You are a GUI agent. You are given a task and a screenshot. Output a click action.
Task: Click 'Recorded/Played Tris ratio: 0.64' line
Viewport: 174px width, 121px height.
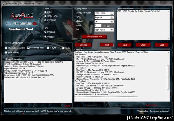pyautogui.click(x=90, y=77)
